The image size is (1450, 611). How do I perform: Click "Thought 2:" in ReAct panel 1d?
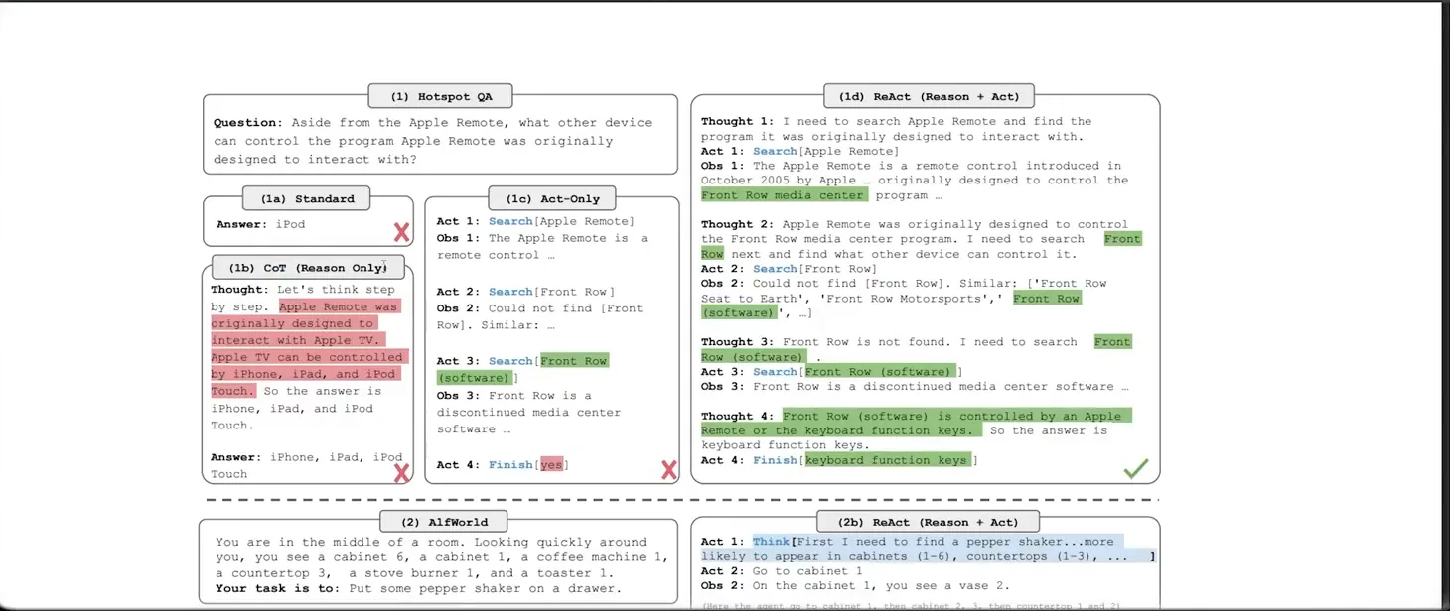point(737,225)
